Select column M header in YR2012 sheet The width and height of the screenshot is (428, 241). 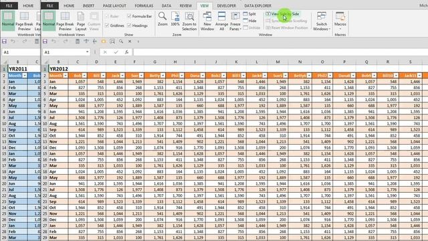pos(278,62)
